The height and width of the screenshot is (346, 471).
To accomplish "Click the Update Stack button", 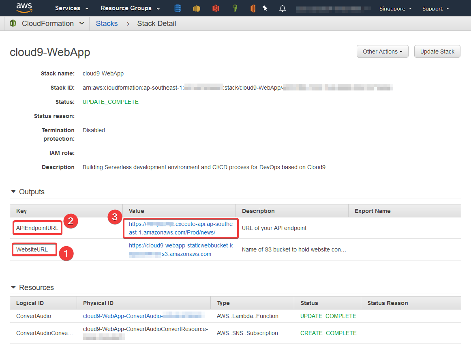I will tap(437, 52).
